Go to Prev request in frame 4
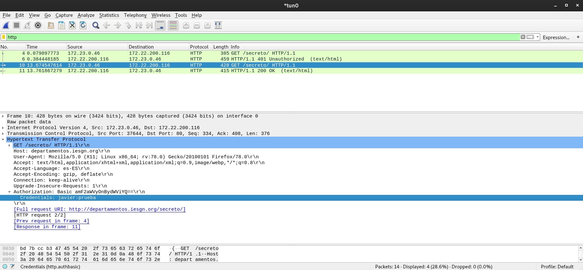 [x=51, y=221]
